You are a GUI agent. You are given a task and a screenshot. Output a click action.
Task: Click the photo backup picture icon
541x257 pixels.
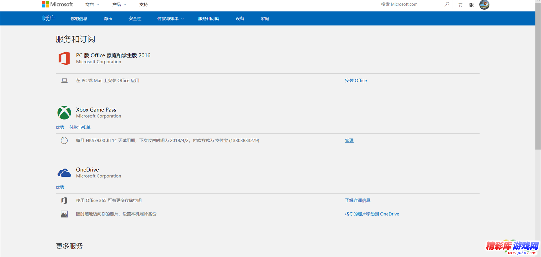click(64, 214)
